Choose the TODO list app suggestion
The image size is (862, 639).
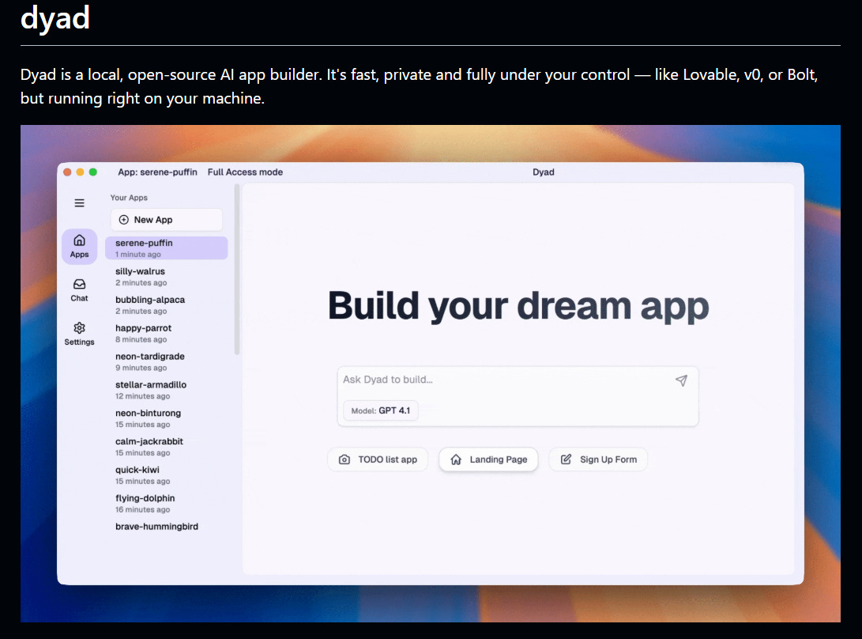(x=378, y=459)
